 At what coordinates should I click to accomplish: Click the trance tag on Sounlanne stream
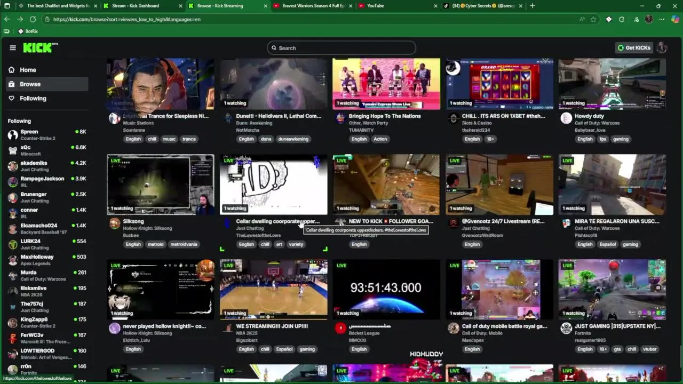[x=189, y=139]
